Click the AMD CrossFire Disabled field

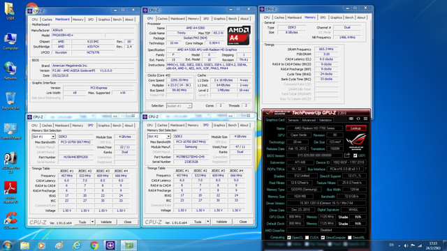point(326,230)
